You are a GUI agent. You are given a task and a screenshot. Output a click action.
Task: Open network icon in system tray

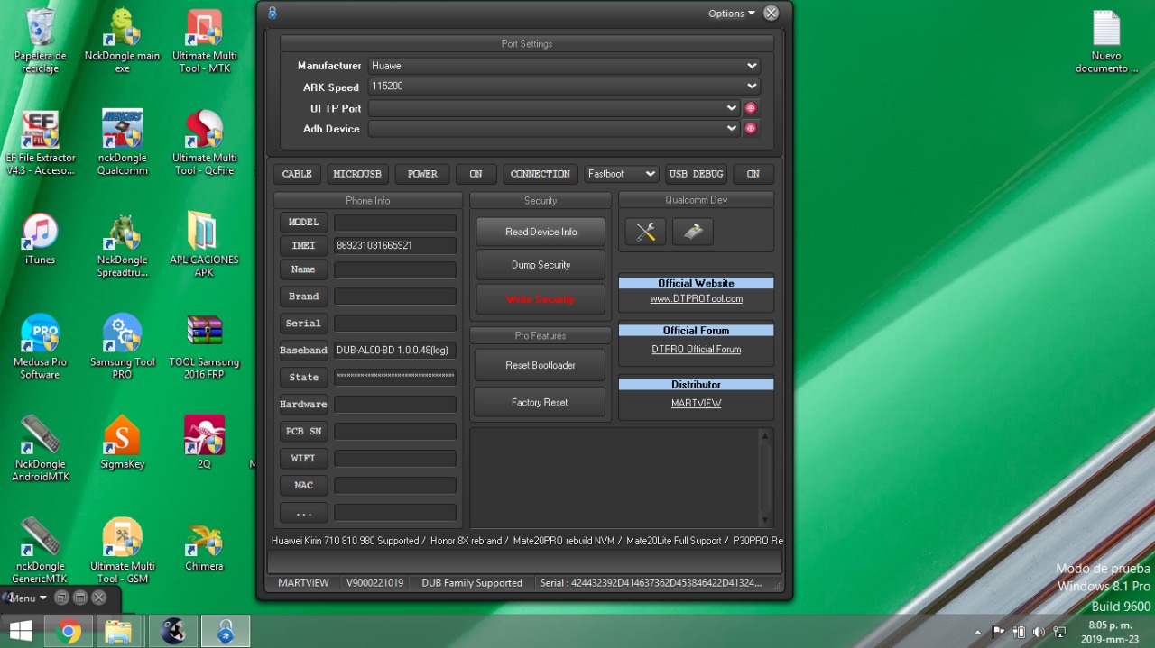tap(1059, 632)
